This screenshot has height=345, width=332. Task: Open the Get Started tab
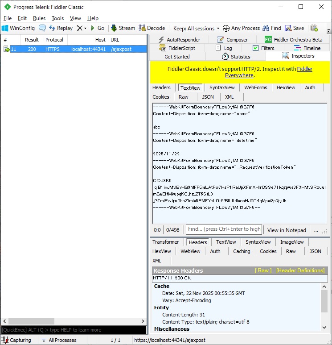[177, 57]
